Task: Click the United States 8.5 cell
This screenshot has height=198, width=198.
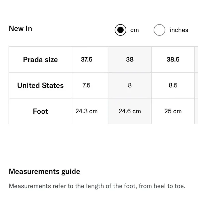Action: [173, 85]
